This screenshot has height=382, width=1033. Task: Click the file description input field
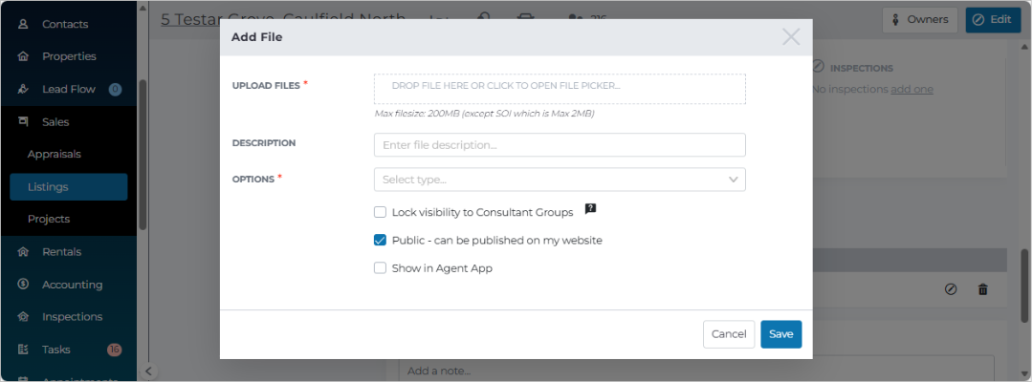[x=560, y=144]
